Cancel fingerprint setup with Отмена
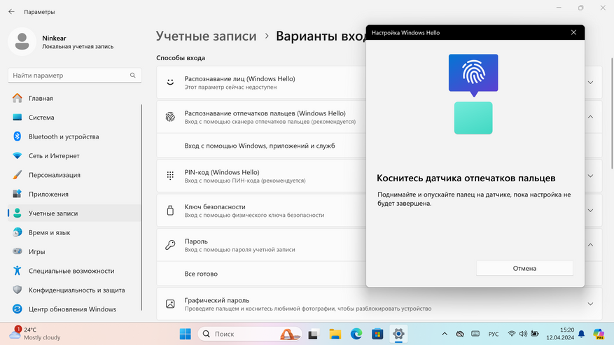 click(x=524, y=268)
